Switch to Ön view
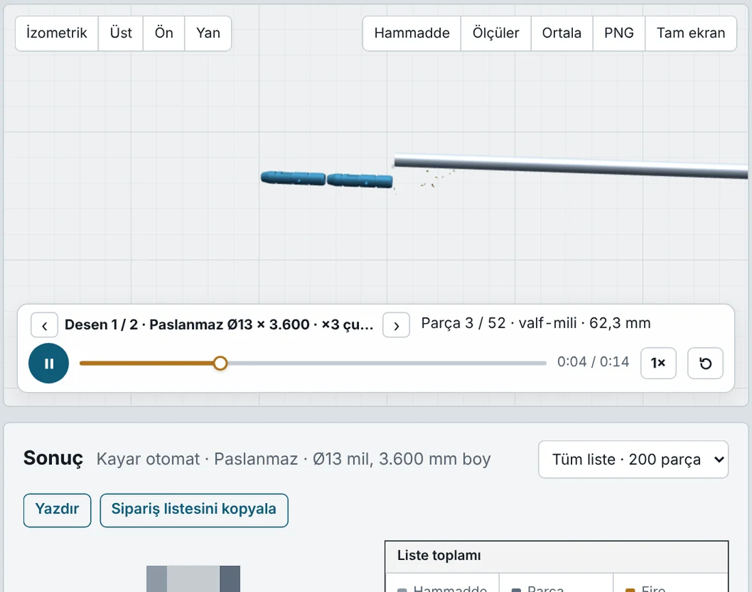 (x=164, y=33)
